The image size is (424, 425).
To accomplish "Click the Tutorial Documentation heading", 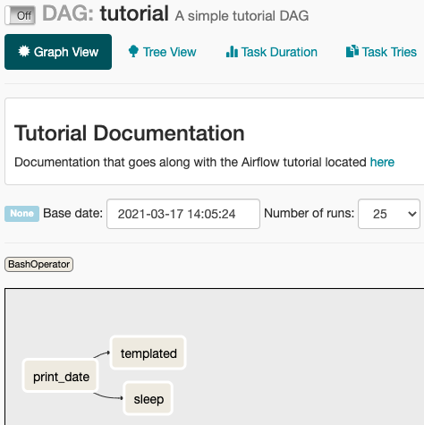I will click(x=130, y=133).
